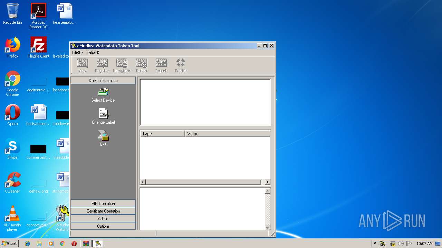Open Windows Explorer from the taskbar
The height and width of the screenshot is (248, 442).
pos(39,244)
